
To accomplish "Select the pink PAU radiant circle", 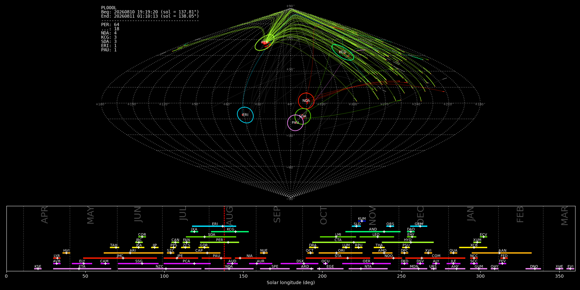I will point(295,123).
